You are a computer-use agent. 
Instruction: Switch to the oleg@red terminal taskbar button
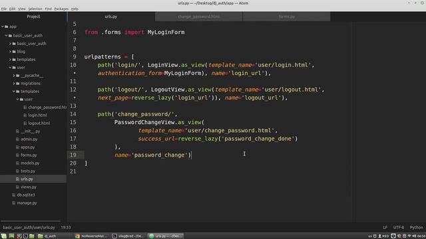point(128,236)
